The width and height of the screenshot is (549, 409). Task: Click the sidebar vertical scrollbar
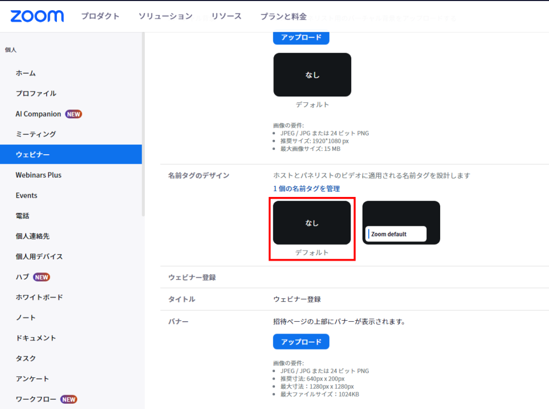click(x=143, y=123)
